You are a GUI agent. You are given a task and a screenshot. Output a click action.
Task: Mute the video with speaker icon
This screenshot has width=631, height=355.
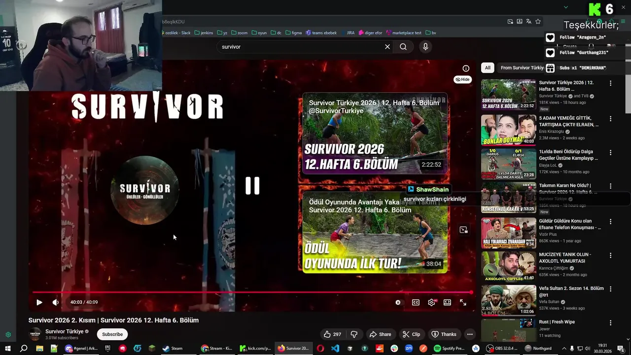pyautogui.click(x=56, y=302)
